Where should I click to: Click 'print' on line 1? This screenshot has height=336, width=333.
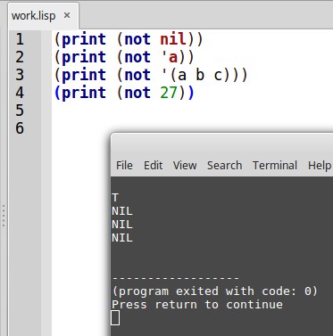click(84, 40)
